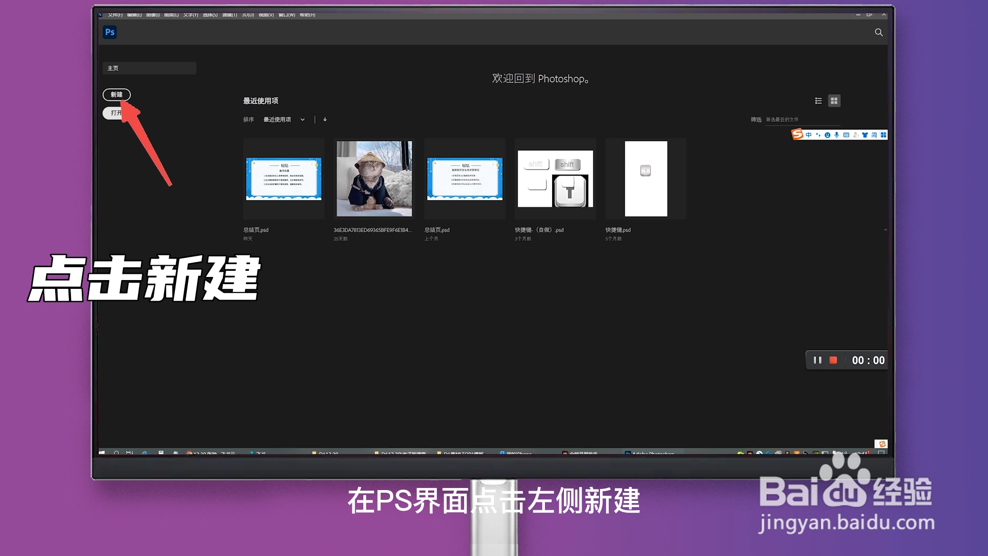This screenshot has height=556, width=988.
Task: Activate voice input microphone icon
Action: click(837, 134)
